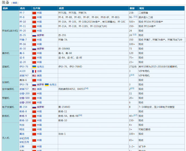Click the Russian flag in 苏-35 row

point(34,35)
